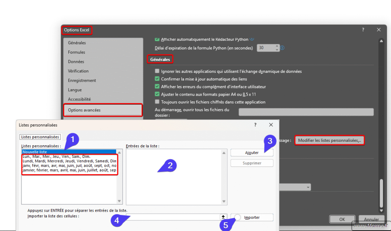Viewport: 391px width, 231px height.
Task: Click info icon beside Python timeout spinner
Action: pyautogui.click(x=283, y=48)
